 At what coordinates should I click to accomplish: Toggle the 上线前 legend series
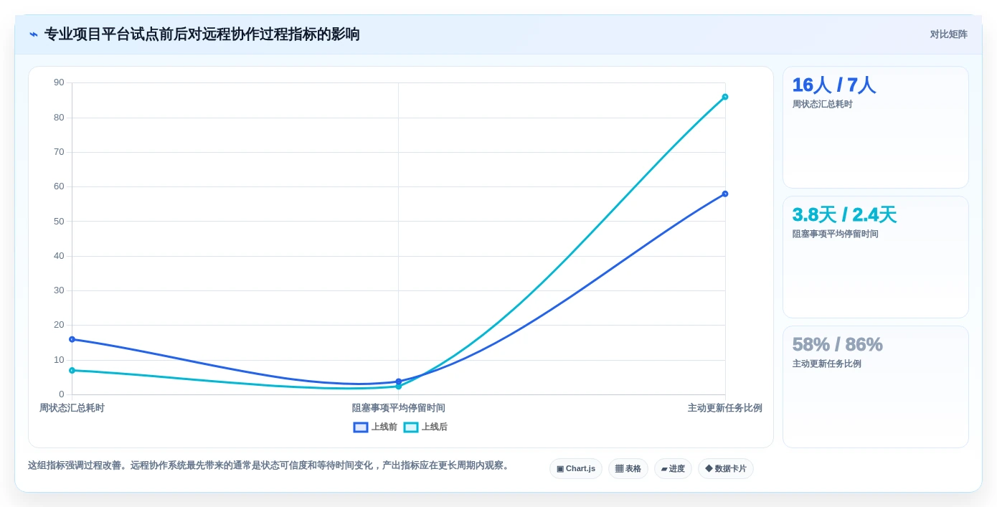click(375, 427)
